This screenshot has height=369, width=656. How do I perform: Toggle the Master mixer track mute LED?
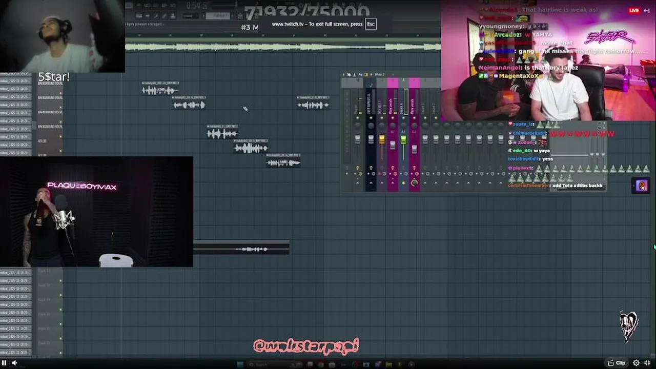(x=358, y=118)
